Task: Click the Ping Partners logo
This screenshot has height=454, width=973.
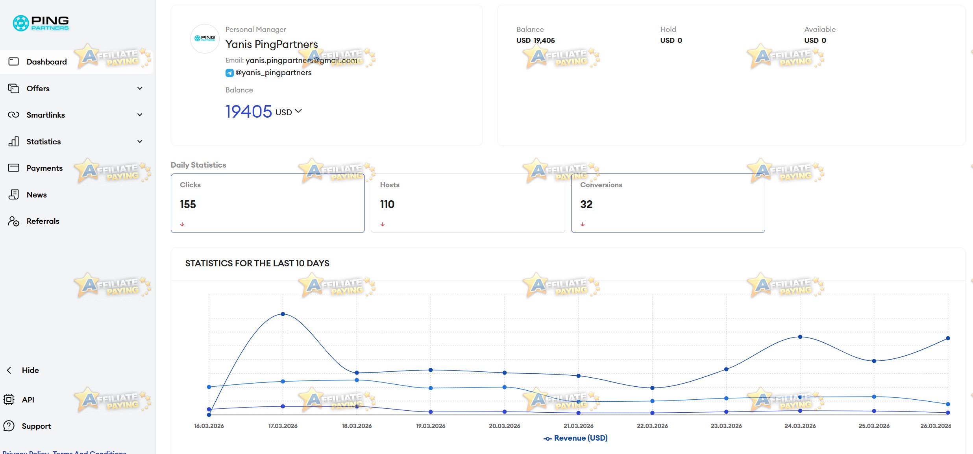Action: coord(41,23)
